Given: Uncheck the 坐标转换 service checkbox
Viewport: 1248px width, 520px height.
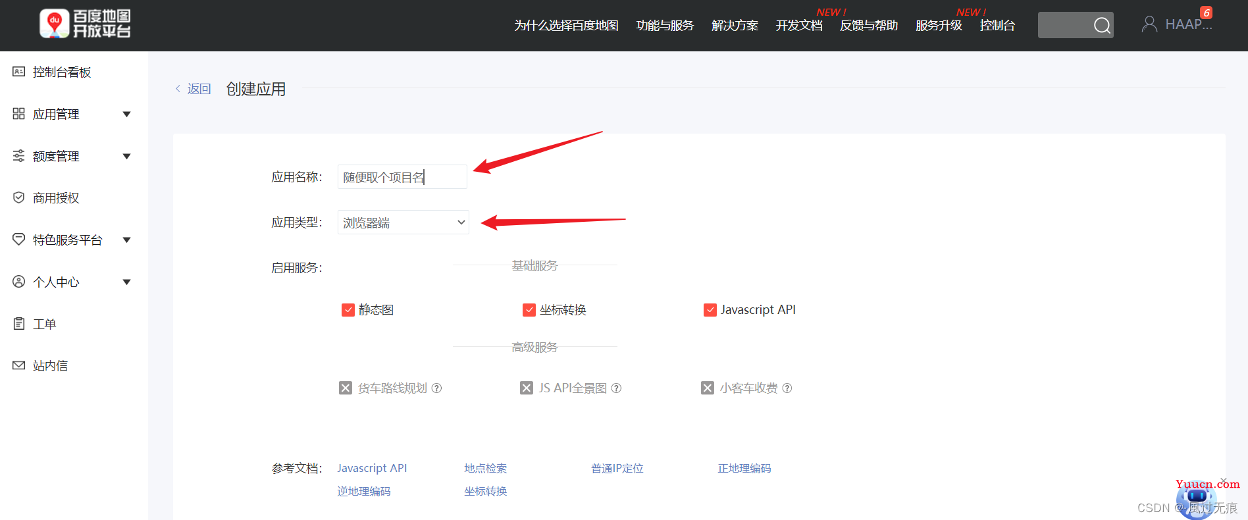Looking at the screenshot, I should pos(529,310).
